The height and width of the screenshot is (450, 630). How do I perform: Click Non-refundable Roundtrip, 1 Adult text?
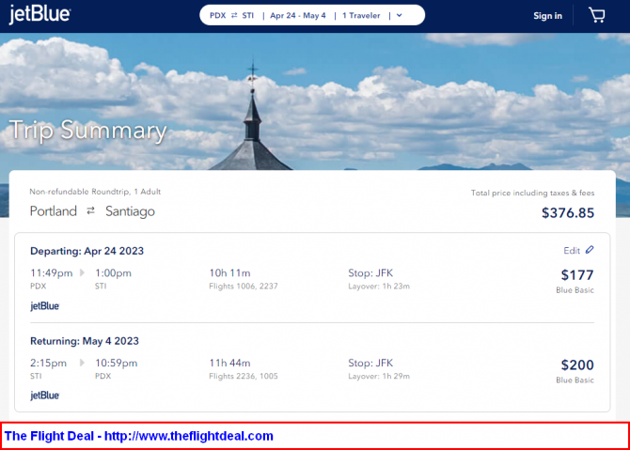(x=95, y=192)
